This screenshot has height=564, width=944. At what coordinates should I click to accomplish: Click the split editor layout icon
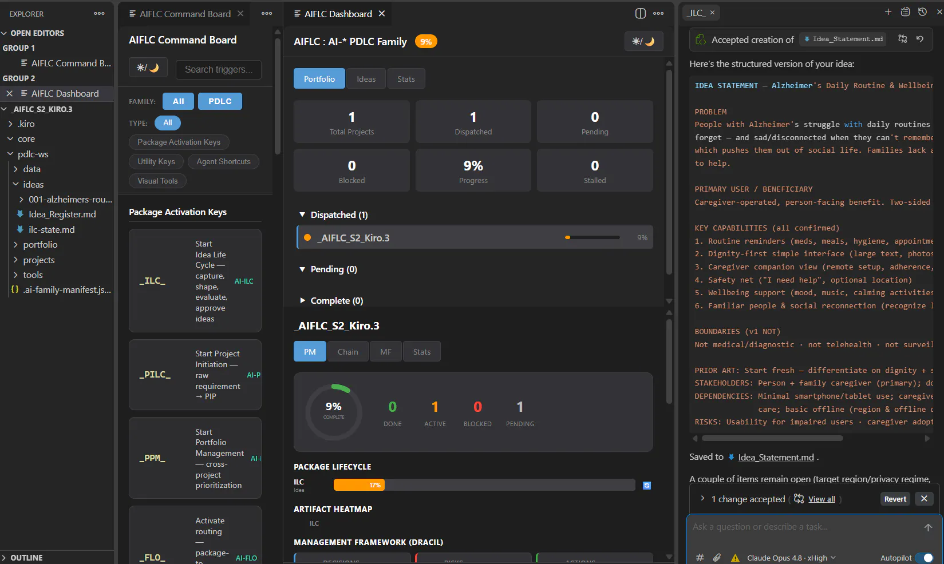(641, 14)
